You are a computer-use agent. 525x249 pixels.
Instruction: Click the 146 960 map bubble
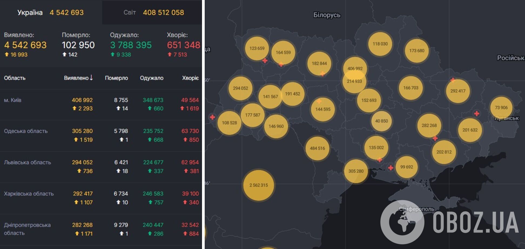[x=276, y=126]
